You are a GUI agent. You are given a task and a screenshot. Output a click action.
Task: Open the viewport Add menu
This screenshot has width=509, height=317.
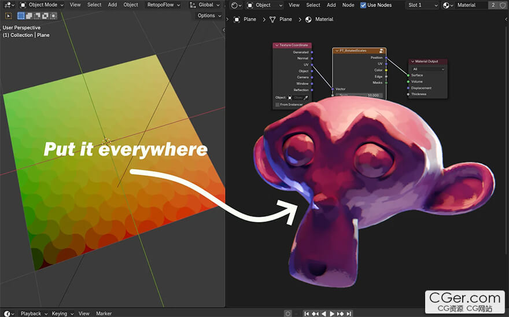tap(112, 5)
